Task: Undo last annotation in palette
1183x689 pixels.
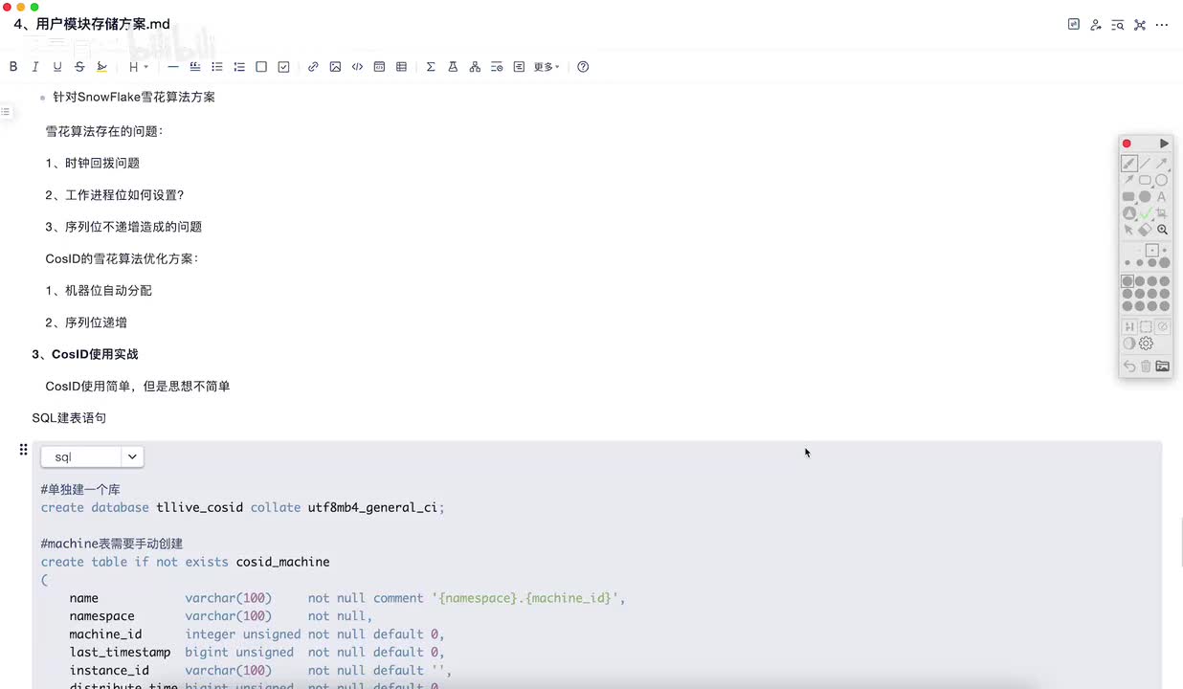Action: (x=1129, y=367)
